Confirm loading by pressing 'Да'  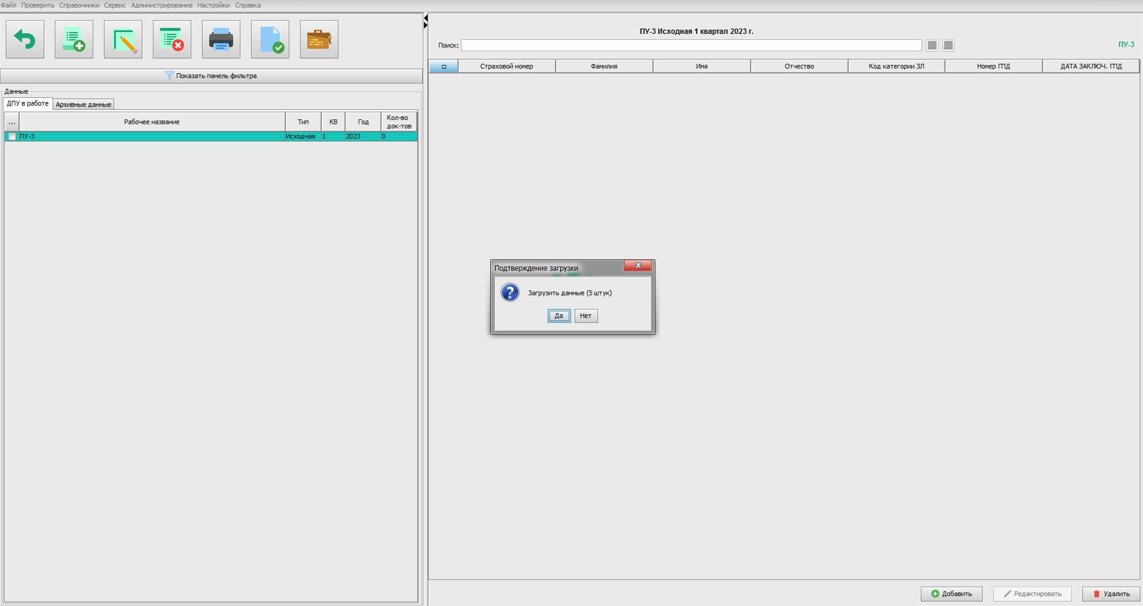pyautogui.click(x=559, y=316)
